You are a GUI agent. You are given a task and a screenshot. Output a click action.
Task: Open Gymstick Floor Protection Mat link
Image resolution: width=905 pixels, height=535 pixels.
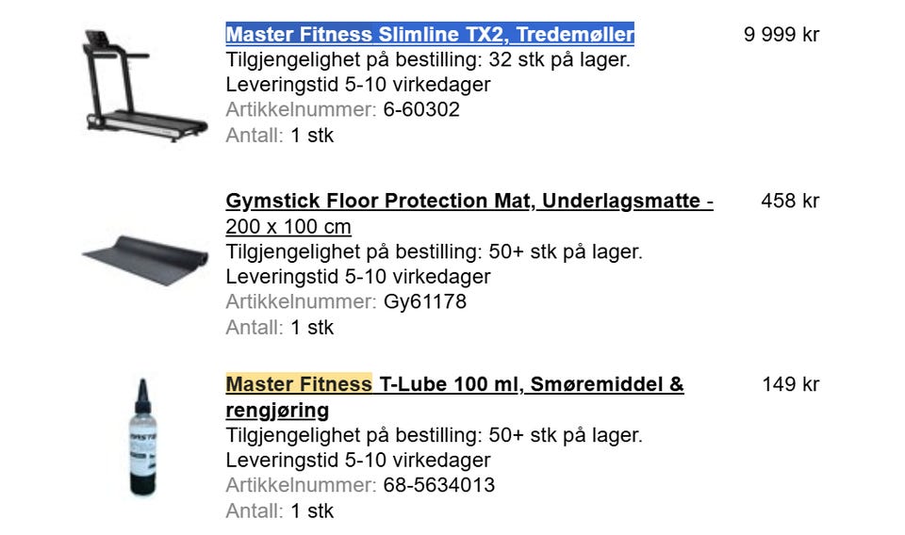point(469,202)
